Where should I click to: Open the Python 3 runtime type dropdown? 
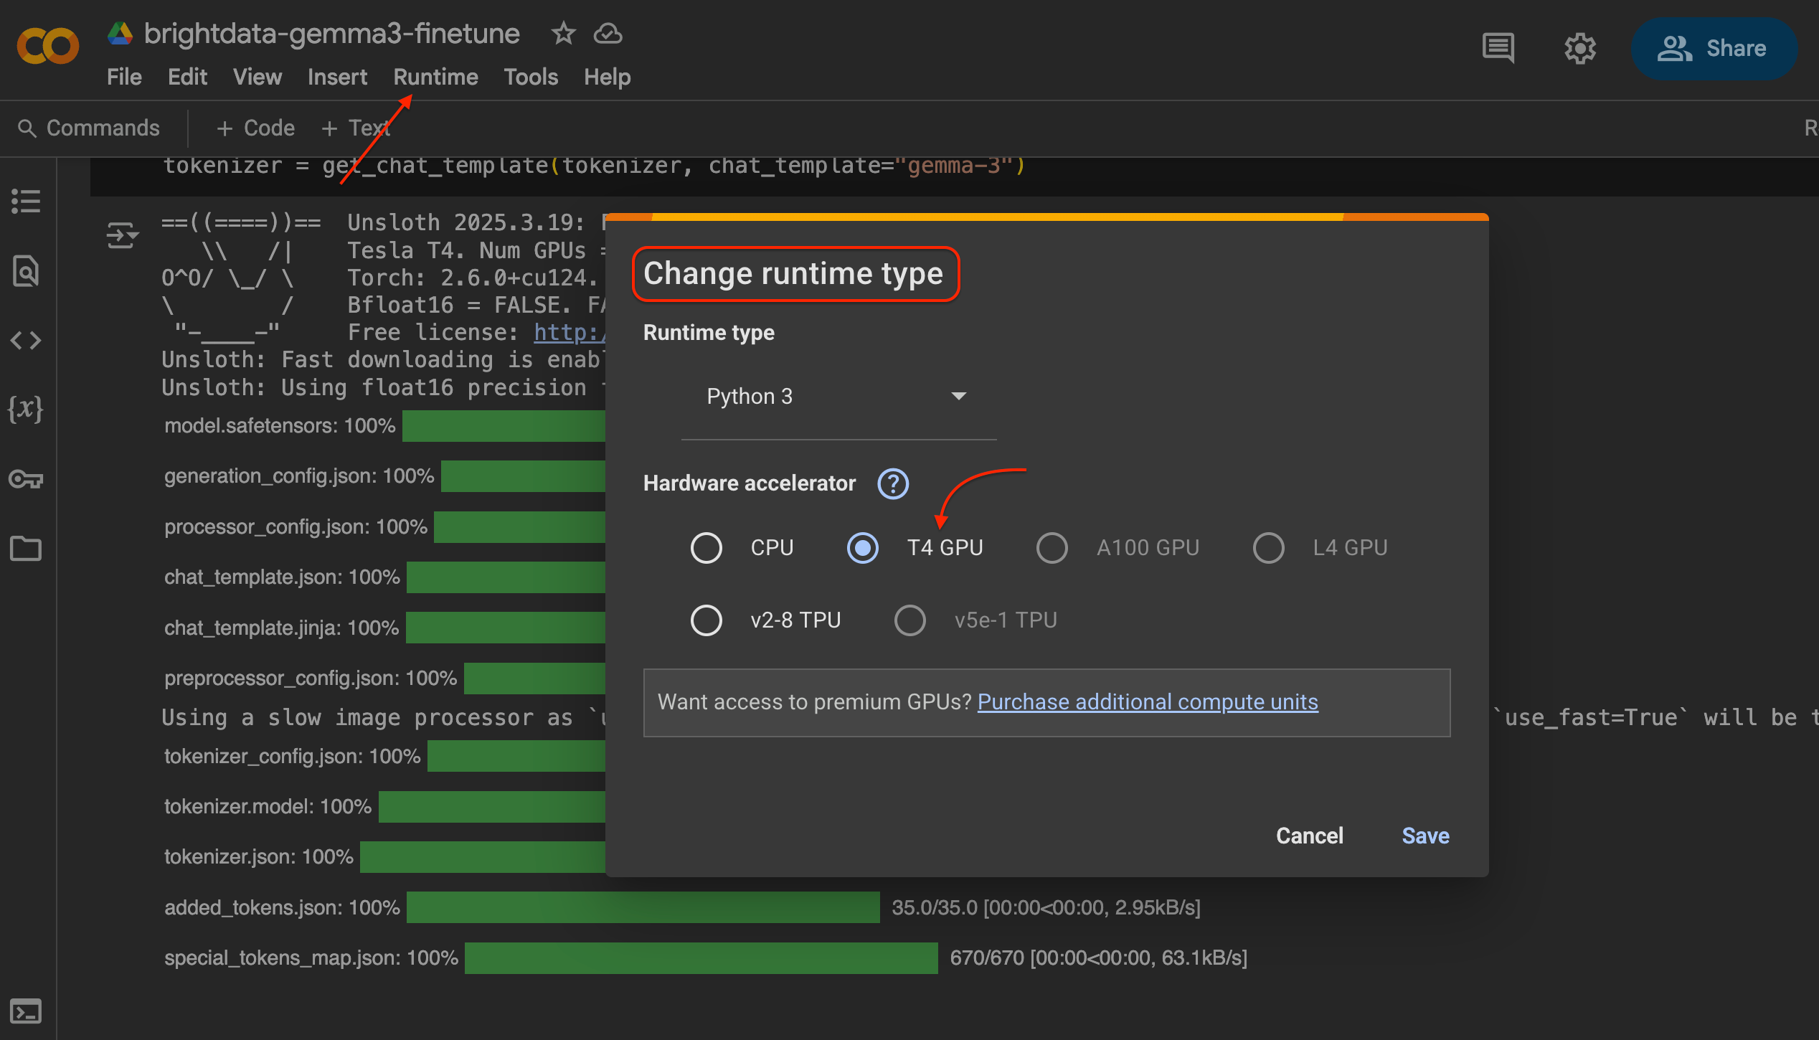pyautogui.click(x=838, y=397)
